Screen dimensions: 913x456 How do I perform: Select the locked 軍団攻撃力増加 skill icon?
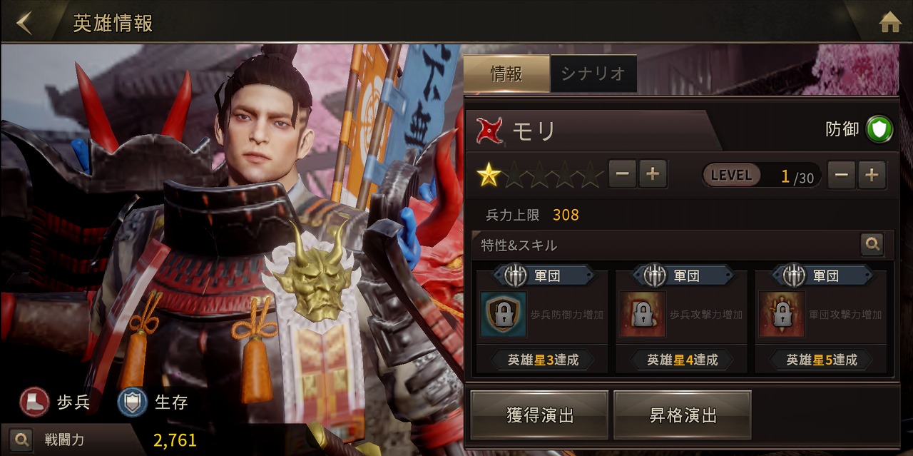coord(782,314)
